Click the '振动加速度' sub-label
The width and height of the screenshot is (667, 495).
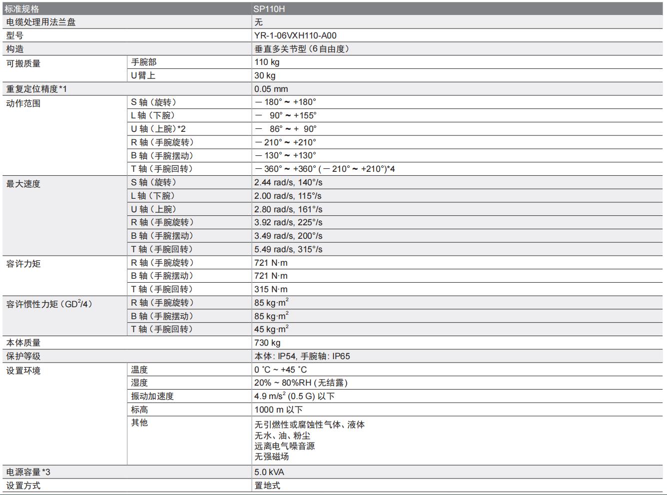[x=152, y=396]
